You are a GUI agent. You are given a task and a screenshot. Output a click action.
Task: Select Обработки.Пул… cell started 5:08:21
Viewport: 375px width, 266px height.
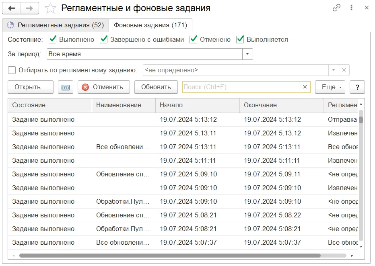pyautogui.click(x=123, y=229)
